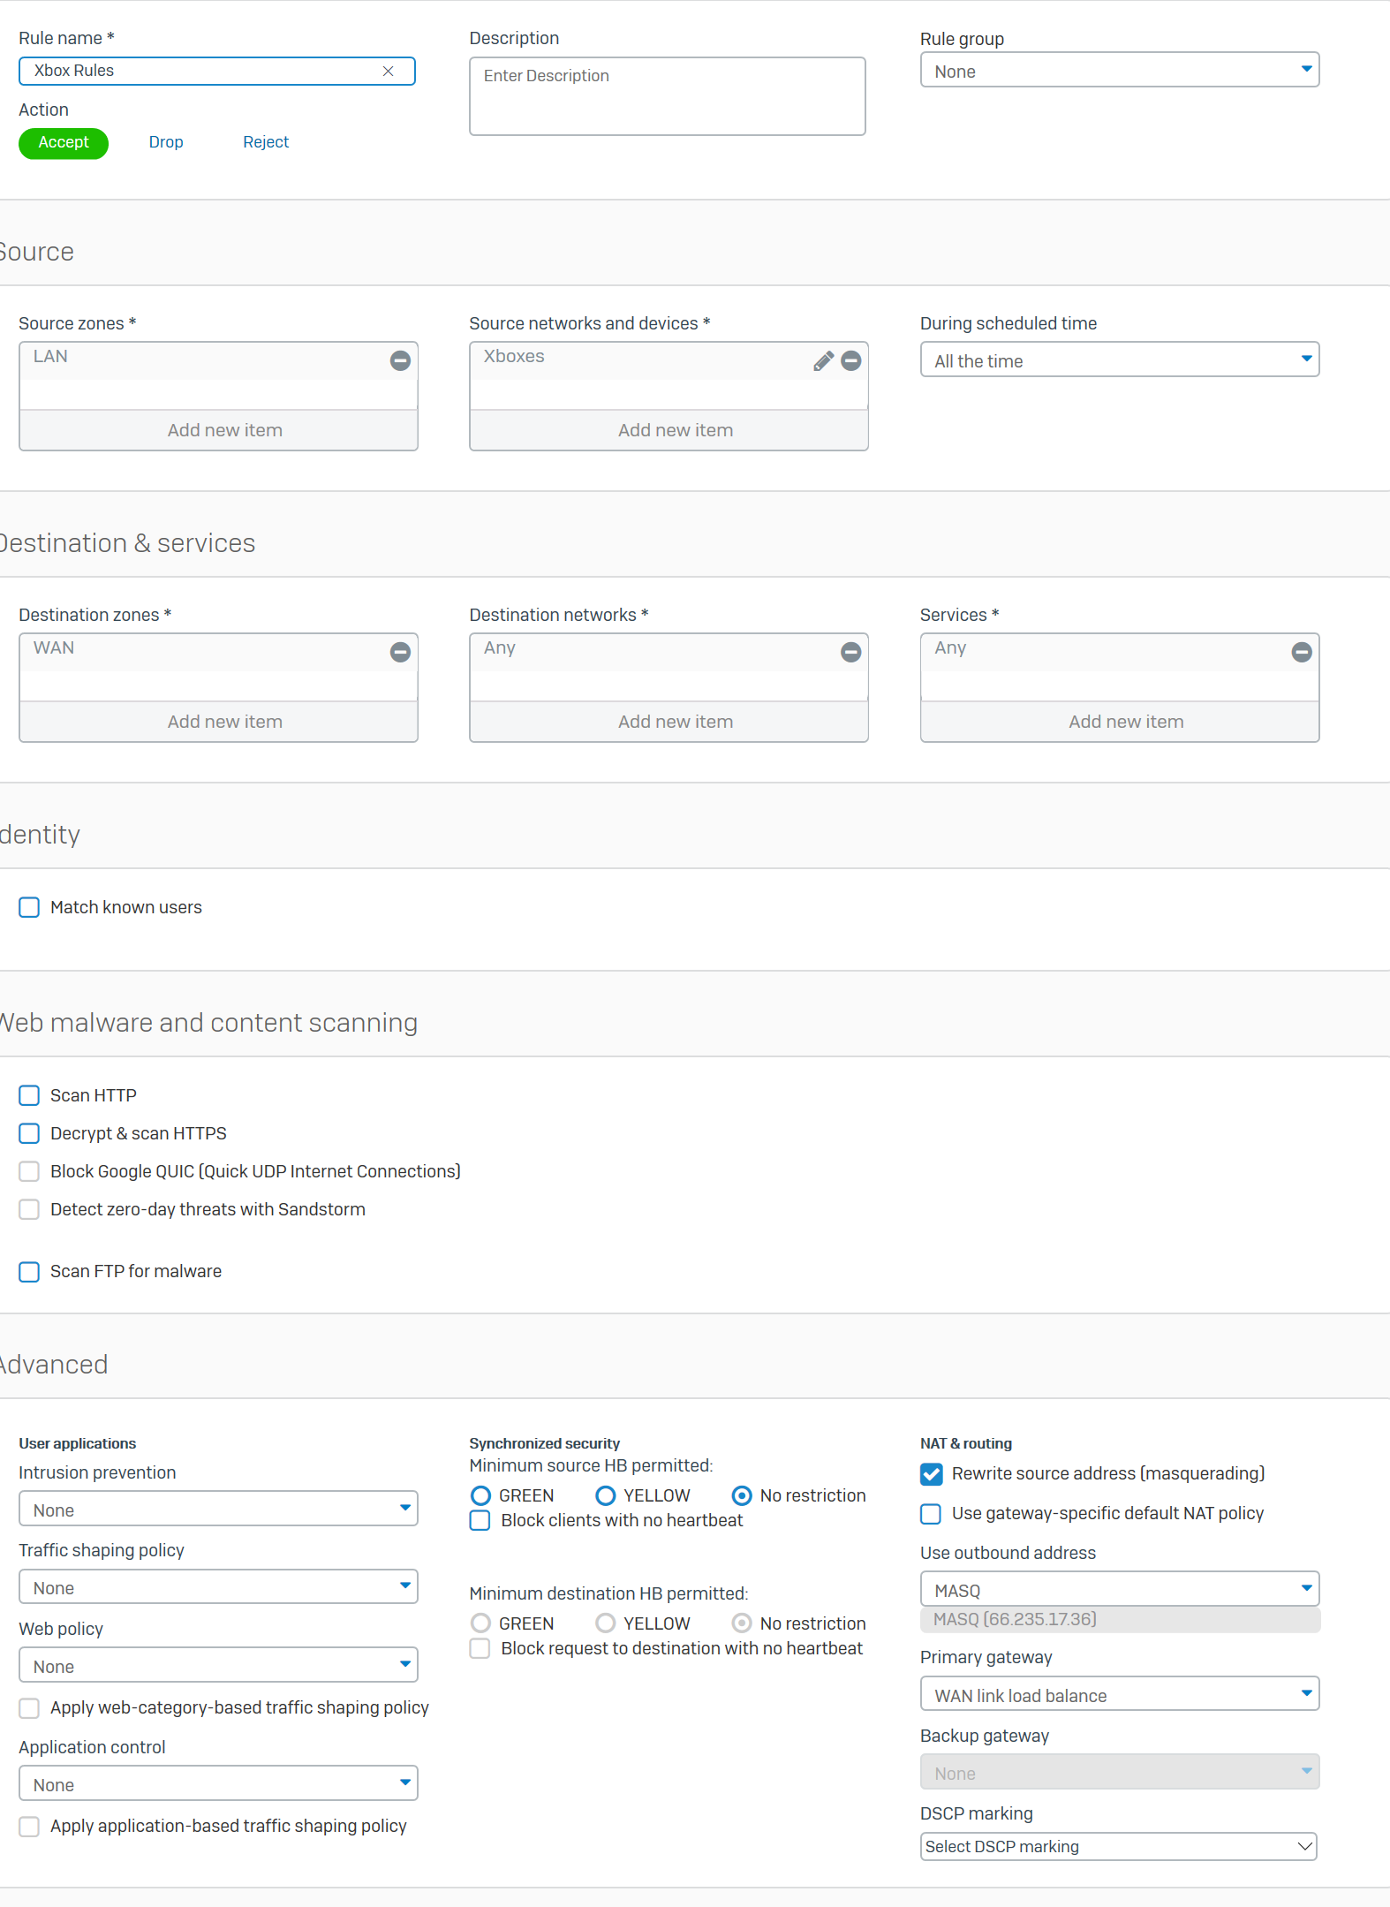Remove LAN from Source zones

coord(400,360)
